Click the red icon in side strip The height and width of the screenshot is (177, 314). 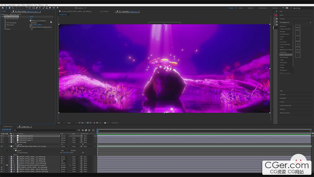tap(276, 15)
